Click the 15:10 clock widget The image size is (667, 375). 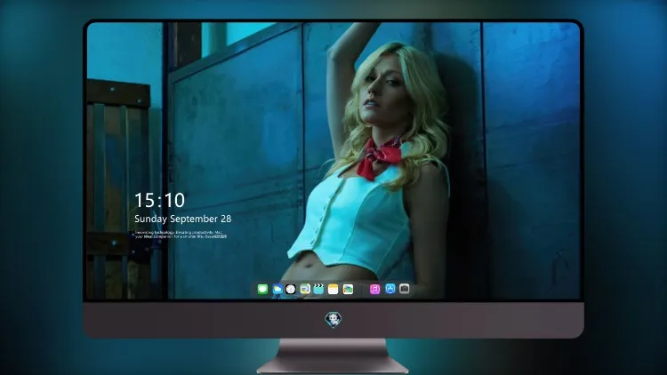(x=159, y=200)
